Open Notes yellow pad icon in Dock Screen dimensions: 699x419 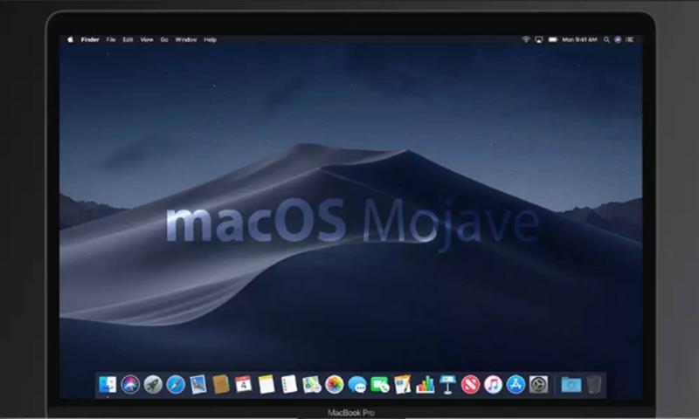(x=266, y=385)
